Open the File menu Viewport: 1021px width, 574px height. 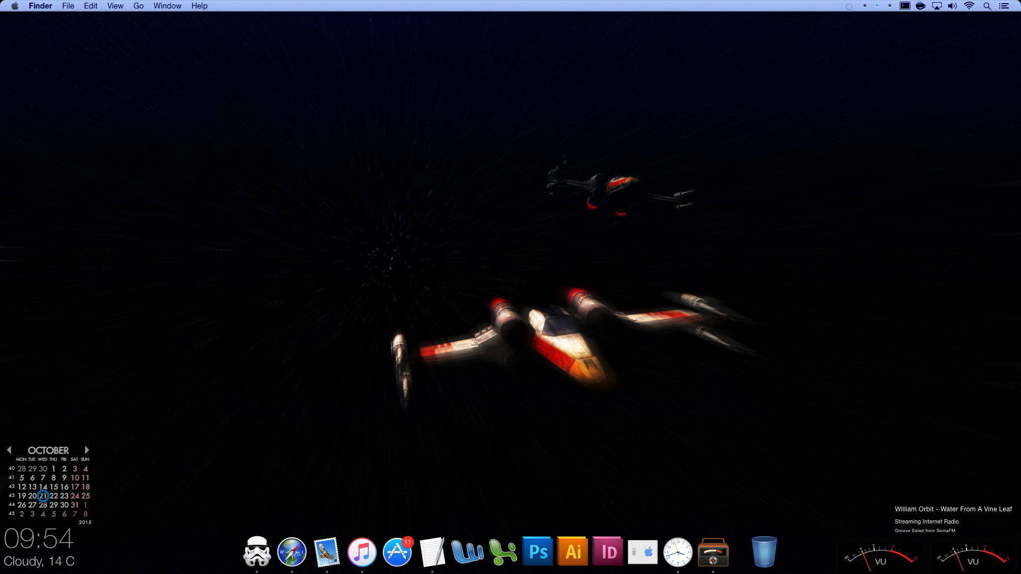coord(68,6)
